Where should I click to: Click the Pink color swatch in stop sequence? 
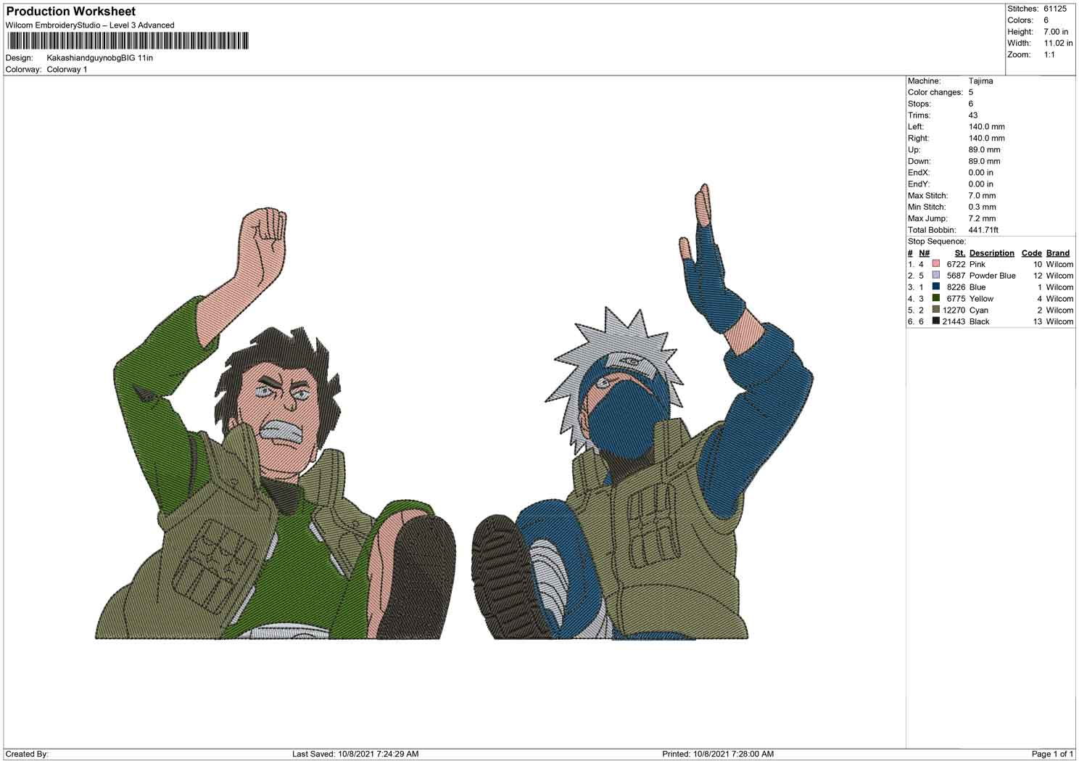click(936, 264)
